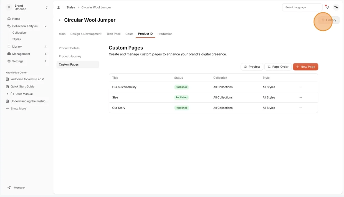
Task: Open row actions for Size page
Action: click(300, 97)
